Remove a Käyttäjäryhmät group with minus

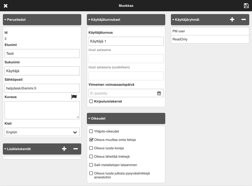pyautogui.click(x=243, y=20)
